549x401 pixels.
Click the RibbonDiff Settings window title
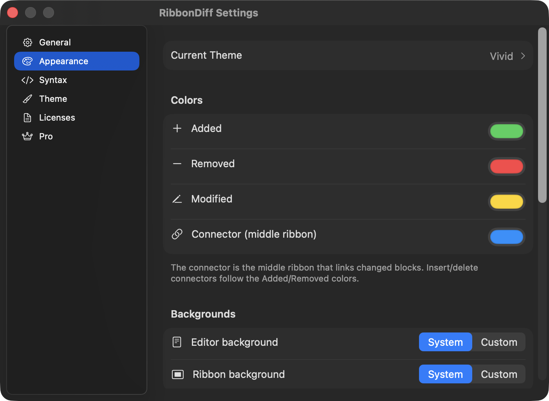[209, 13]
